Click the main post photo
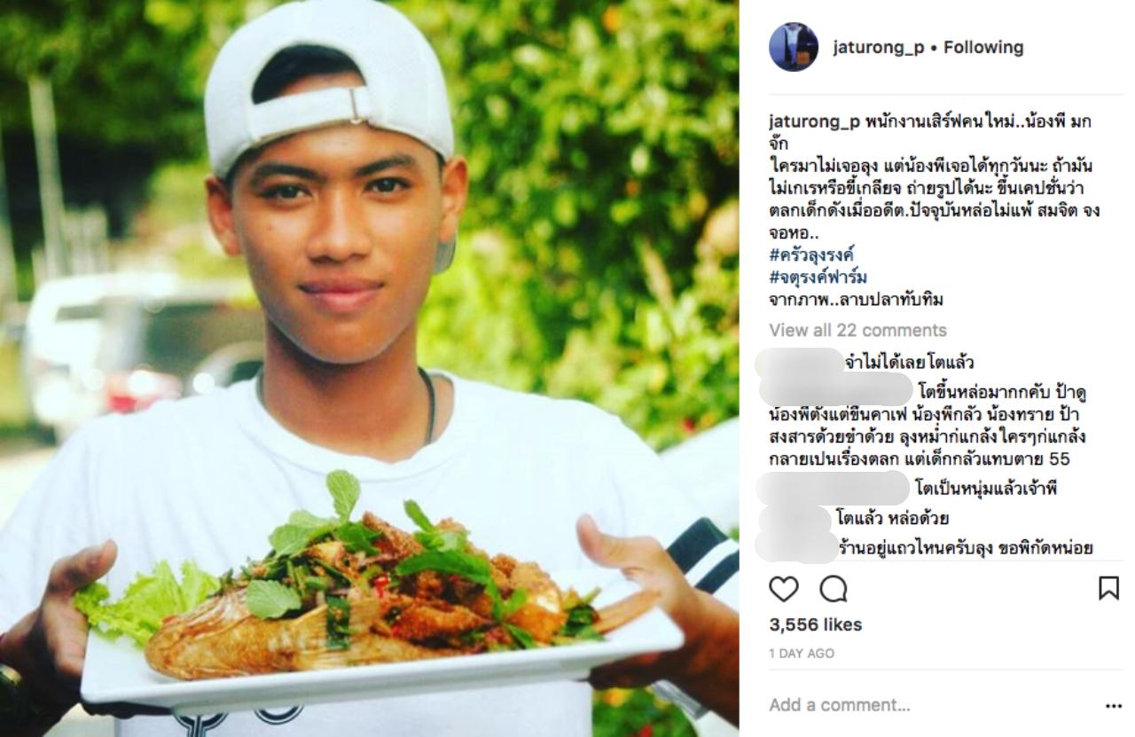This screenshot has width=1135, height=737. point(370,368)
